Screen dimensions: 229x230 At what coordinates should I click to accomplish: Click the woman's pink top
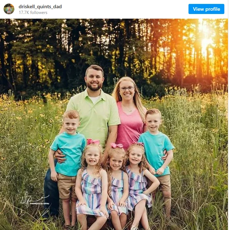point(130,125)
